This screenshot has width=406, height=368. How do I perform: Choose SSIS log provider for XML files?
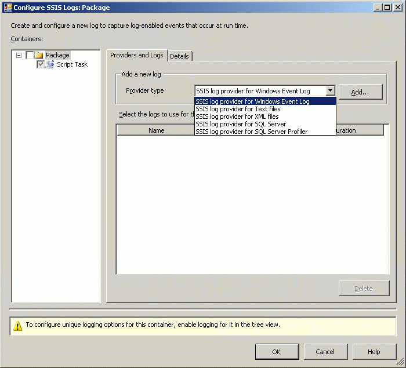pyautogui.click(x=265, y=116)
